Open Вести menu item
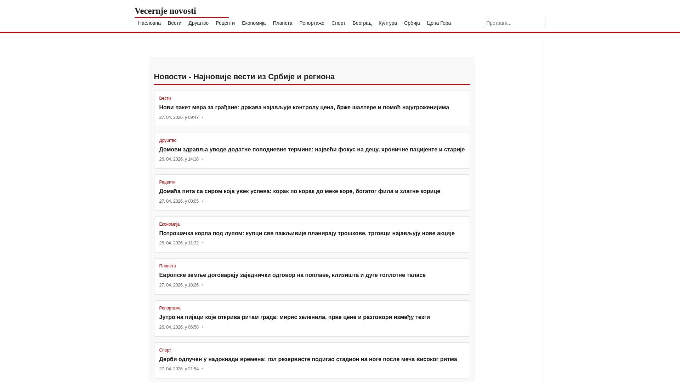 point(175,23)
